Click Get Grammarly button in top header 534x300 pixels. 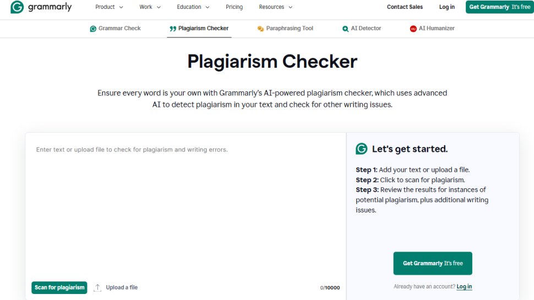(x=499, y=7)
